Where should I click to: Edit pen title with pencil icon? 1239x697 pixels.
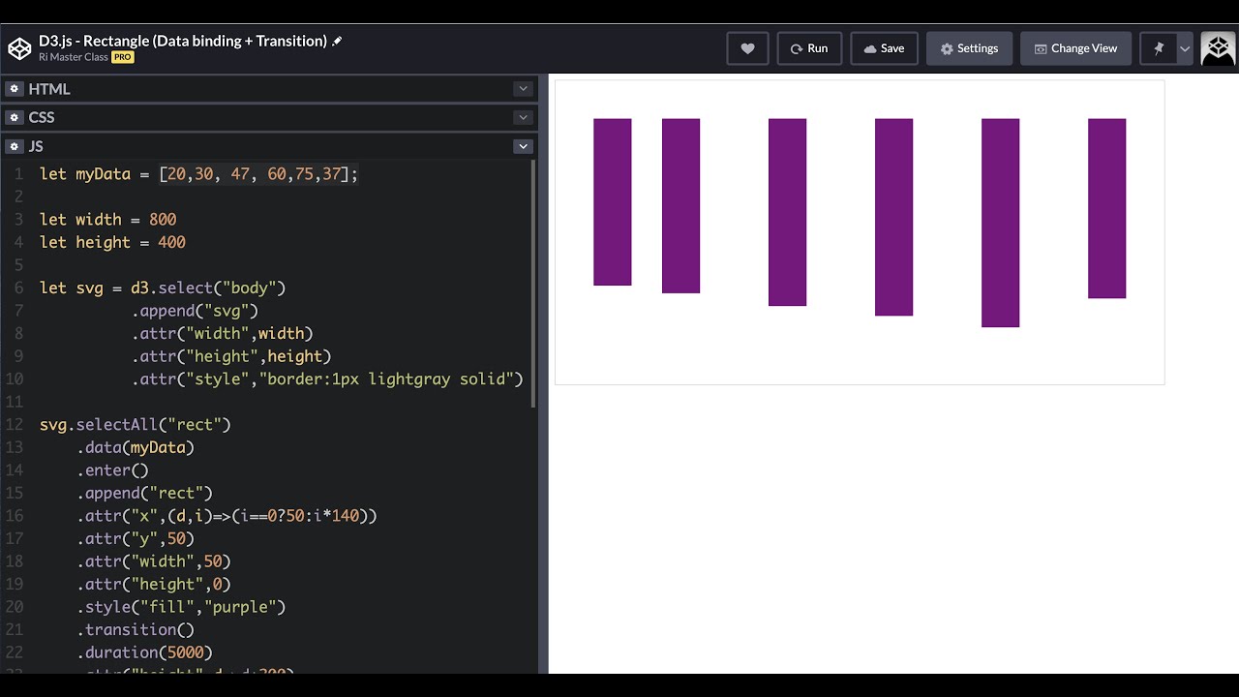(x=337, y=42)
